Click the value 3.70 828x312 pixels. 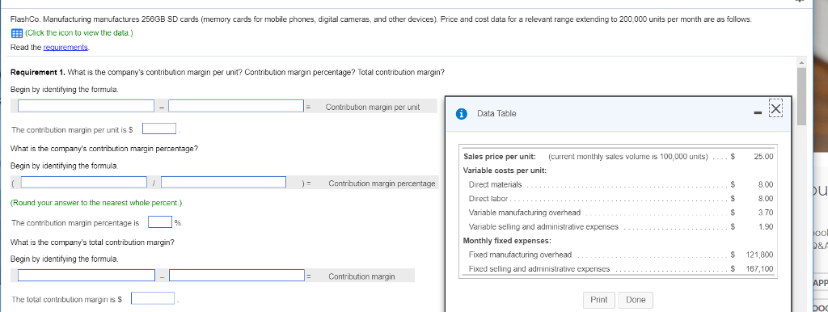(766, 213)
